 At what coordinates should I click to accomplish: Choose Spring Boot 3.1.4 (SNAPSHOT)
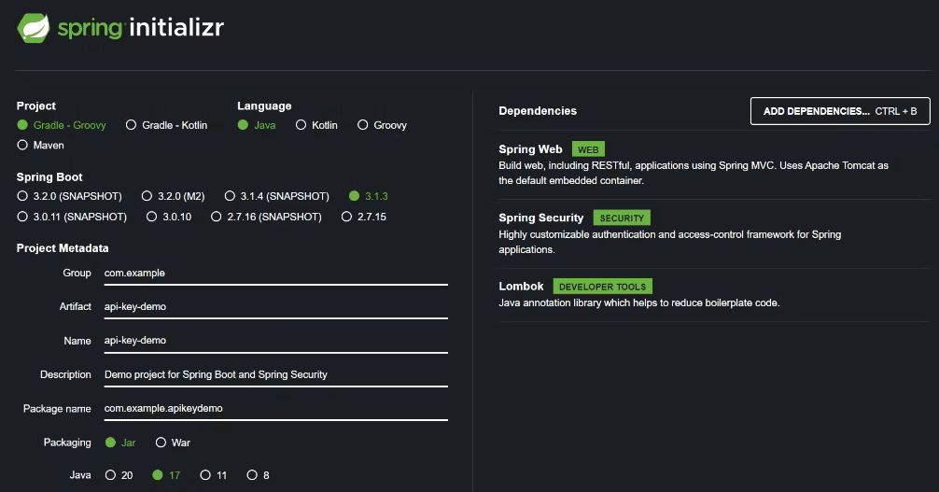(276, 196)
